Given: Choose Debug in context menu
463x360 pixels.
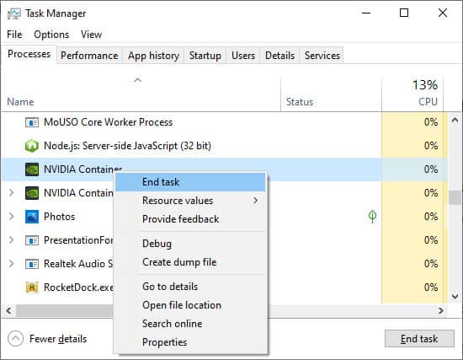Looking at the screenshot, I should coord(190,244).
